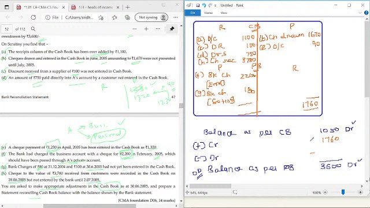370x208 pixels.
Task: Click the PDF vertical scrollbar thumb
Action: tap(181, 105)
